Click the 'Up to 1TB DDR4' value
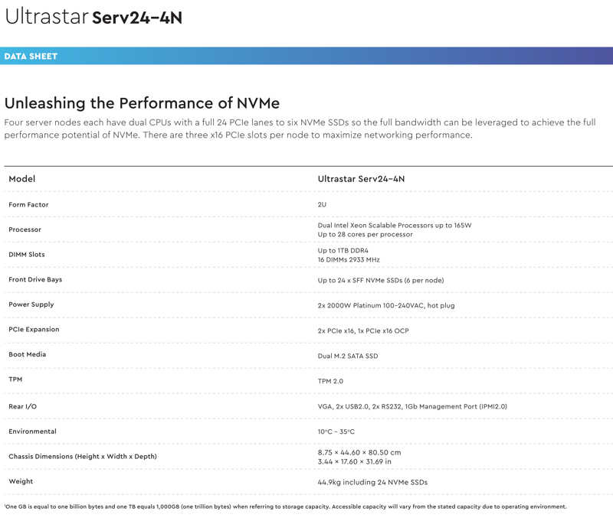Screen dimensions: 613x521 [x=343, y=250]
